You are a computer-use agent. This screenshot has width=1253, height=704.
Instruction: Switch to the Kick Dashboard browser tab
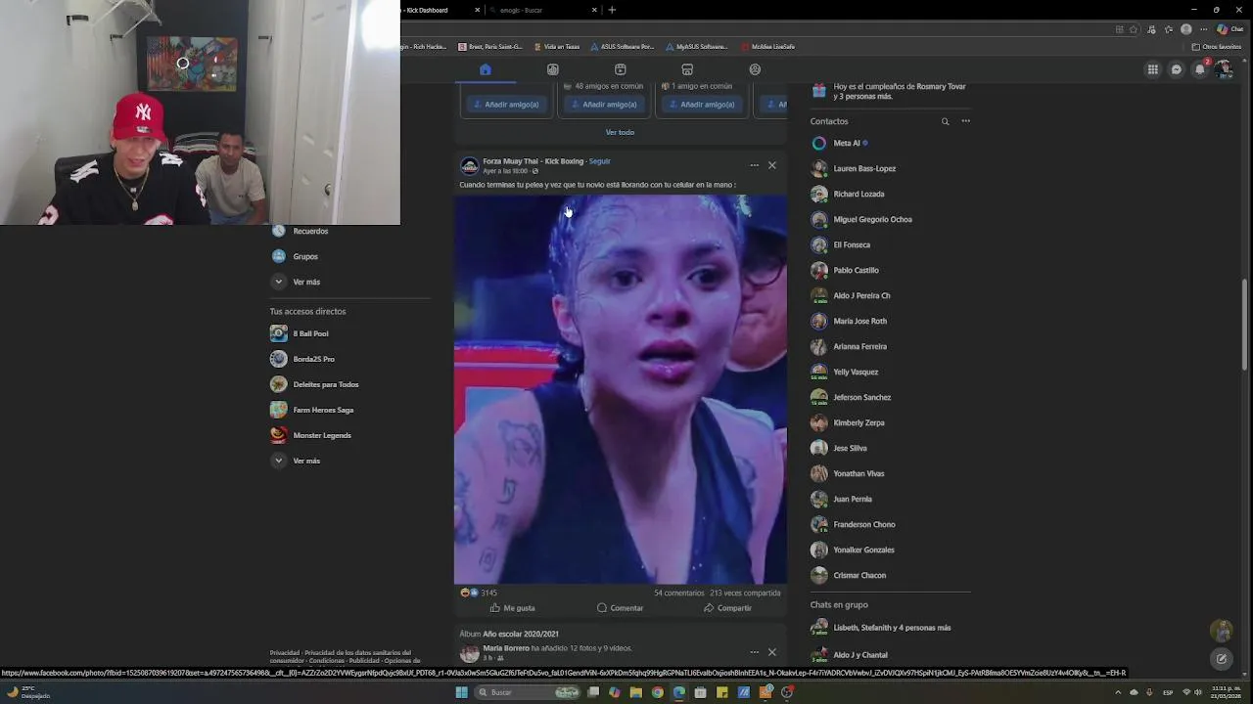(441, 10)
